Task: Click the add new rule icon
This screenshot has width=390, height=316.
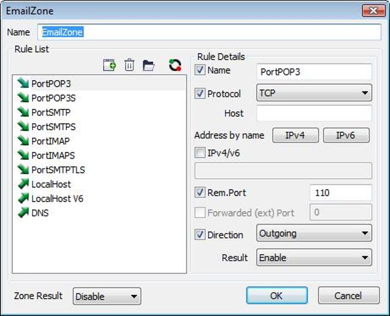Action: [109, 65]
